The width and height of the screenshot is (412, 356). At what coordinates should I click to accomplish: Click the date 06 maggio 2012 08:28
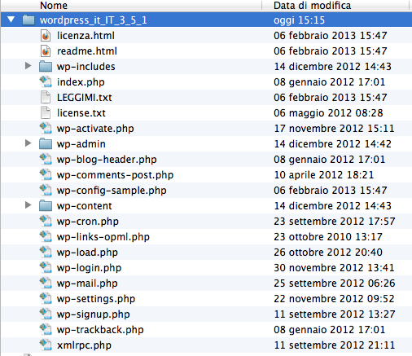pos(328,113)
